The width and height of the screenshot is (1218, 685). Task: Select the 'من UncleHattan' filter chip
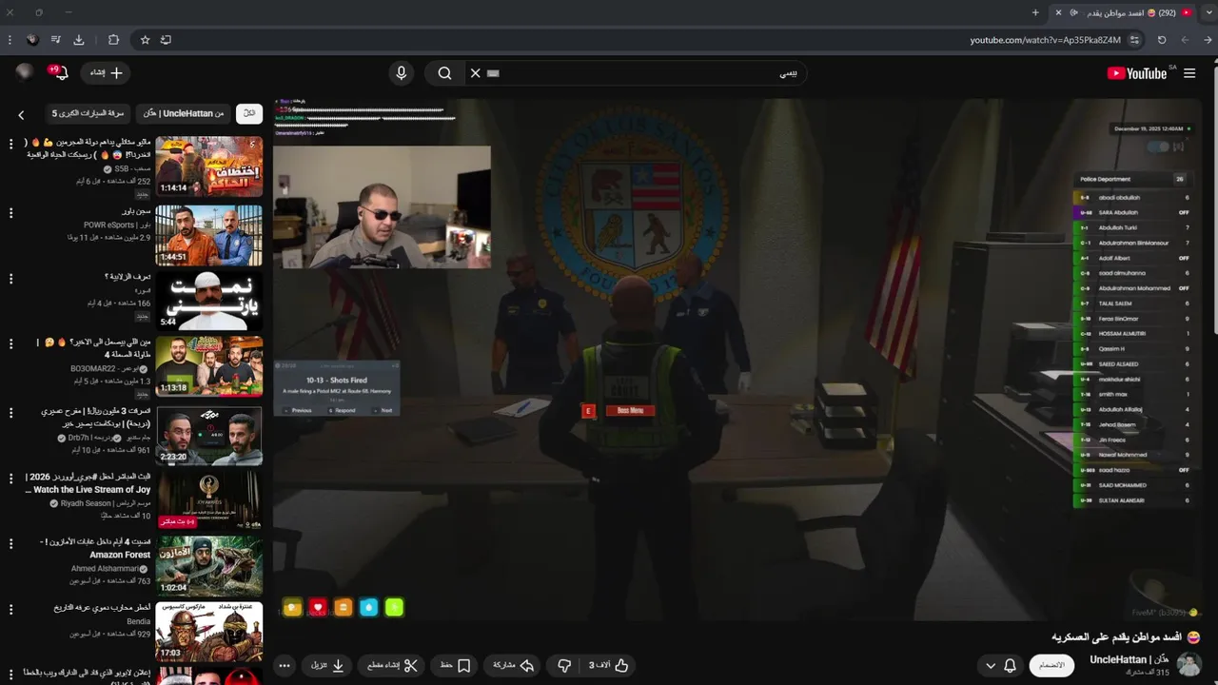click(184, 113)
